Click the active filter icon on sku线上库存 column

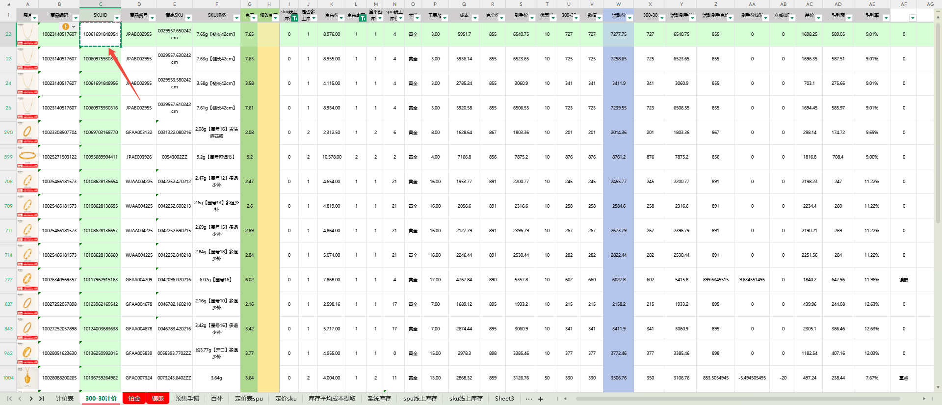pyautogui.click(x=295, y=18)
